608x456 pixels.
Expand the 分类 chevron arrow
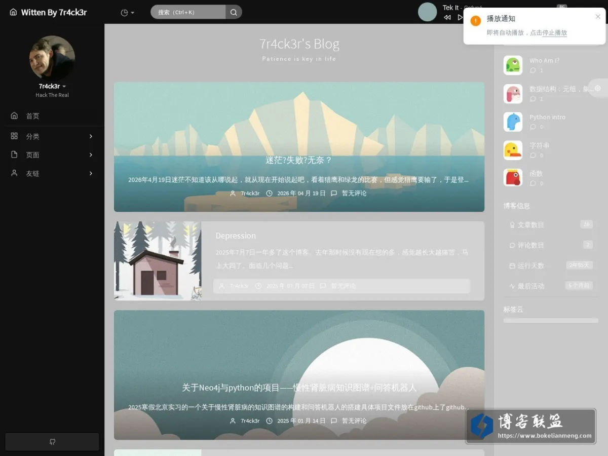(91, 136)
